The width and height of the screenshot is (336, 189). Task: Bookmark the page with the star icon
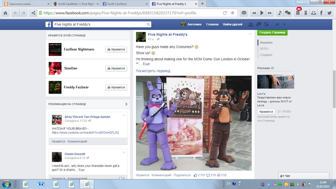[x=233, y=13]
